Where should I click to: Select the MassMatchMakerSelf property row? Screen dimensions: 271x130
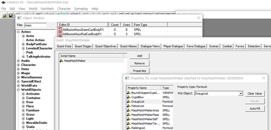pyautogui.click(x=150, y=119)
